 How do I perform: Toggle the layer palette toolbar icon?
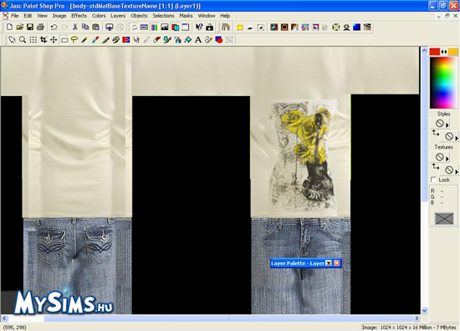(175, 28)
